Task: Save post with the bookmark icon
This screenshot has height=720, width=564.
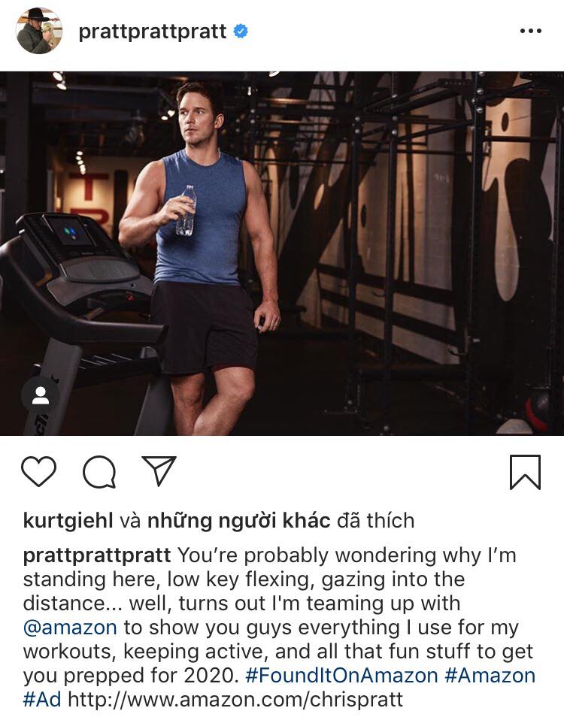Action: 525,472
